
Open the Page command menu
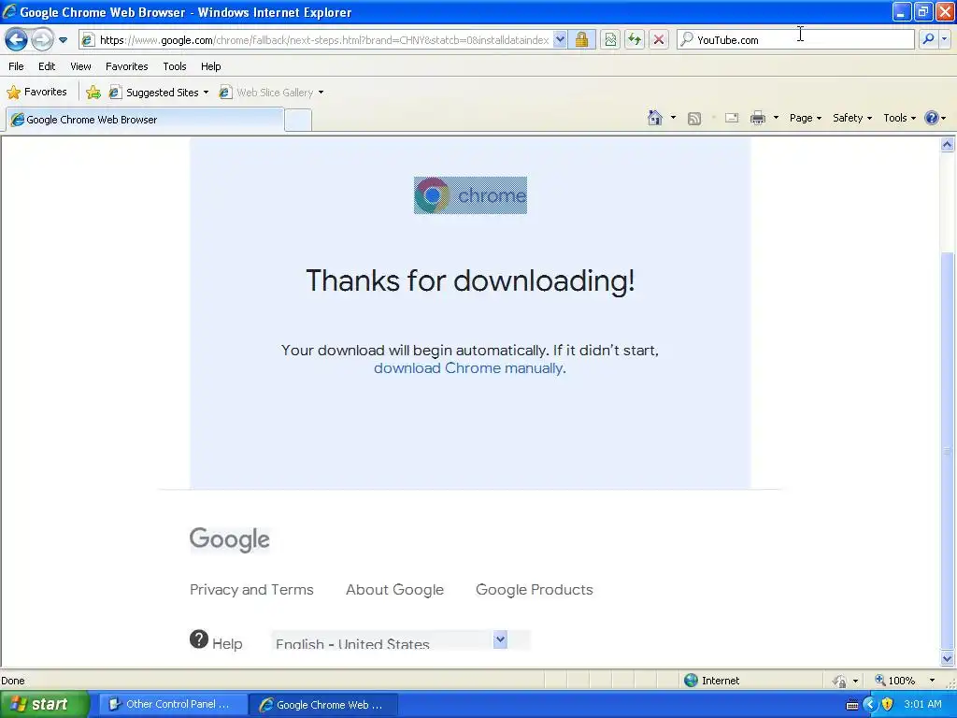point(805,118)
